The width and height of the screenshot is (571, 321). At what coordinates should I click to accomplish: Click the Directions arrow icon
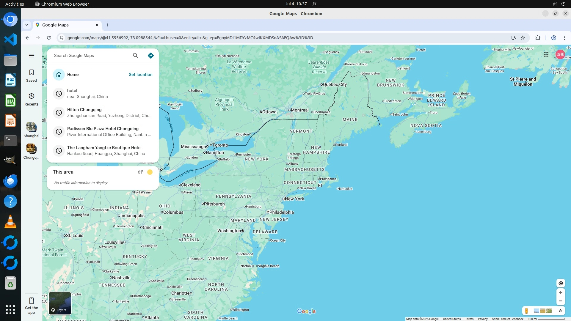coord(151,56)
